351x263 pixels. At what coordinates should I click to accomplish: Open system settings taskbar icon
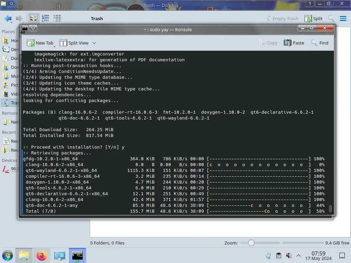click(x=59, y=255)
